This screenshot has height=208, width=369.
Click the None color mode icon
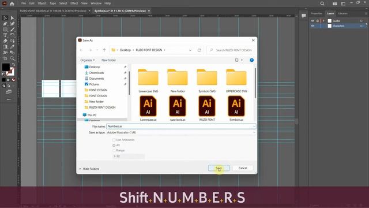coord(13,80)
